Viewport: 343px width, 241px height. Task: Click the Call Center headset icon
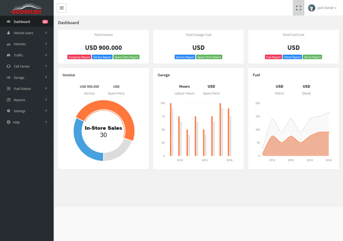pyautogui.click(x=9, y=66)
